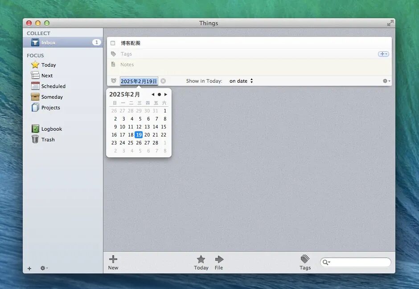This screenshot has width=419, height=289.
Task: Click the tag icon in the to-do
Action: [113, 54]
